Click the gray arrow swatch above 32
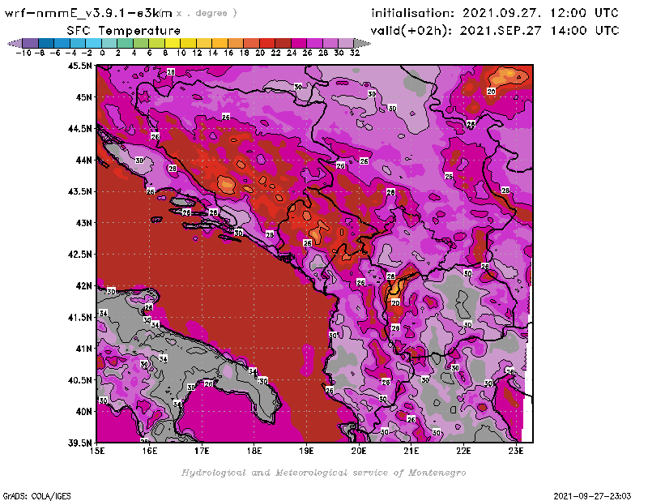Image resolution: width=648 pixels, height=501 pixels. click(x=362, y=43)
